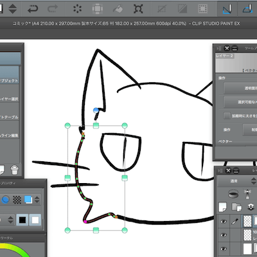Image resolution: width=257 pixels, height=257 pixels.
Task: Open the stepper left of the black swatch
Action: (x=10, y=220)
